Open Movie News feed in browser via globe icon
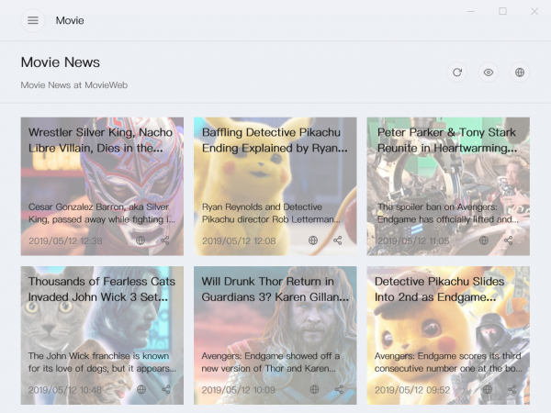Viewport: 551px width, 413px height. tap(520, 73)
